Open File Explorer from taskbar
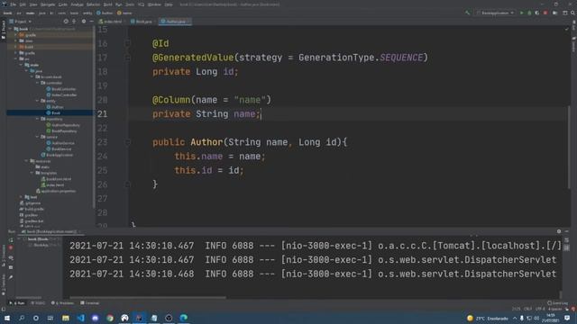The width and height of the screenshot is (577, 324). (x=66, y=318)
